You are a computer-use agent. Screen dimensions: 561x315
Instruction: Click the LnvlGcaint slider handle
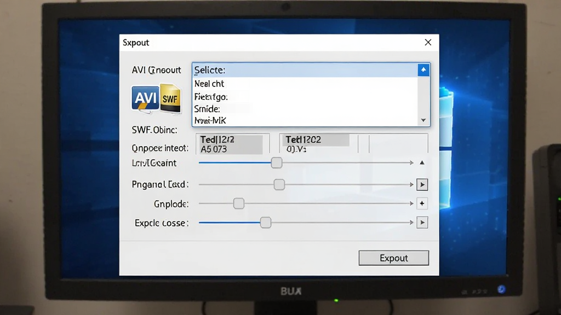tap(276, 163)
